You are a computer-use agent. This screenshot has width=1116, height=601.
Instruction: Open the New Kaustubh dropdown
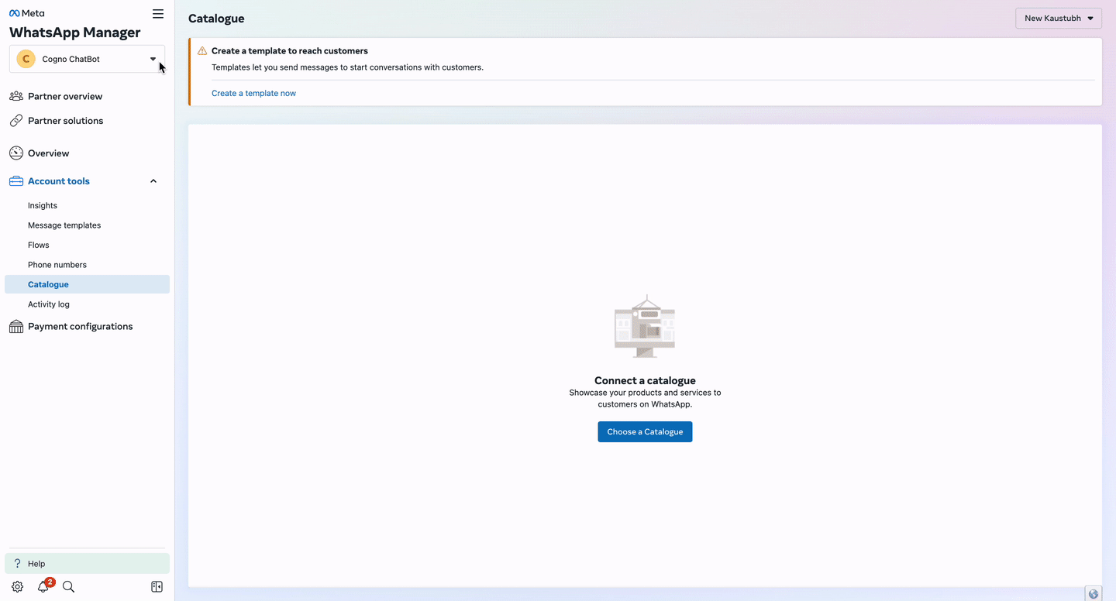1059,19
